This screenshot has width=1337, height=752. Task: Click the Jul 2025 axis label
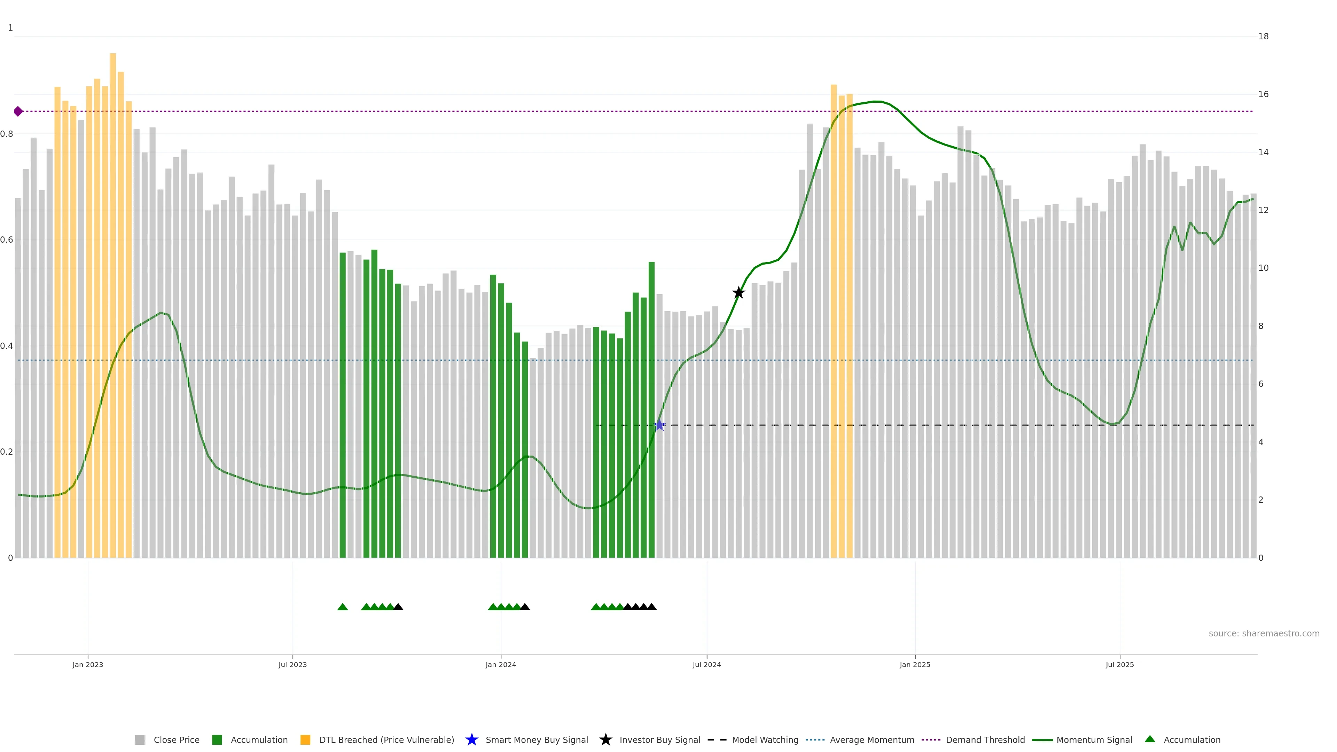click(x=1119, y=664)
